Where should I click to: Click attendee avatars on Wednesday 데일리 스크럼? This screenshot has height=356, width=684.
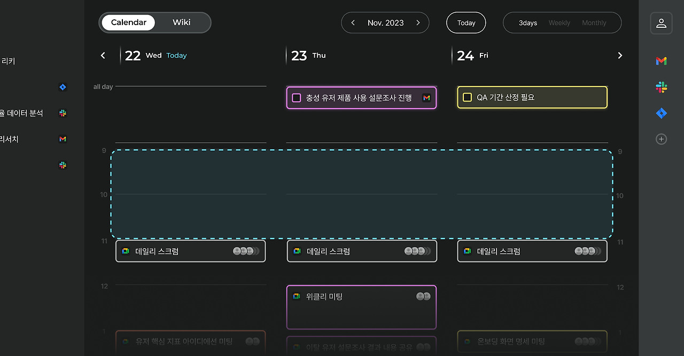coord(246,251)
